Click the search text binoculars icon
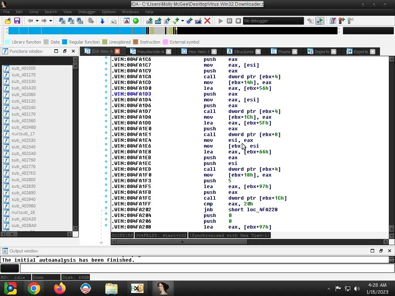The image size is (395, 296). pyautogui.click(x=71, y=21)
